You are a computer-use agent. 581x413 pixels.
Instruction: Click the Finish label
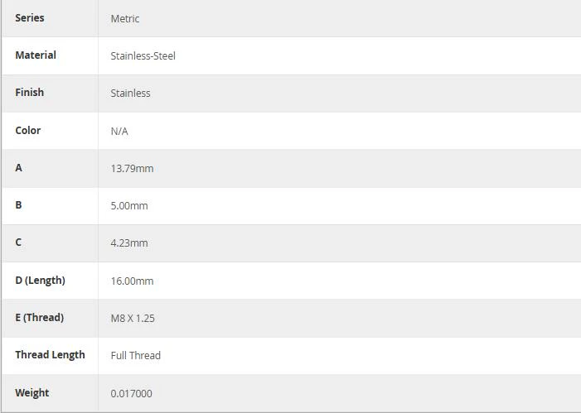click(x=29, y=92)
